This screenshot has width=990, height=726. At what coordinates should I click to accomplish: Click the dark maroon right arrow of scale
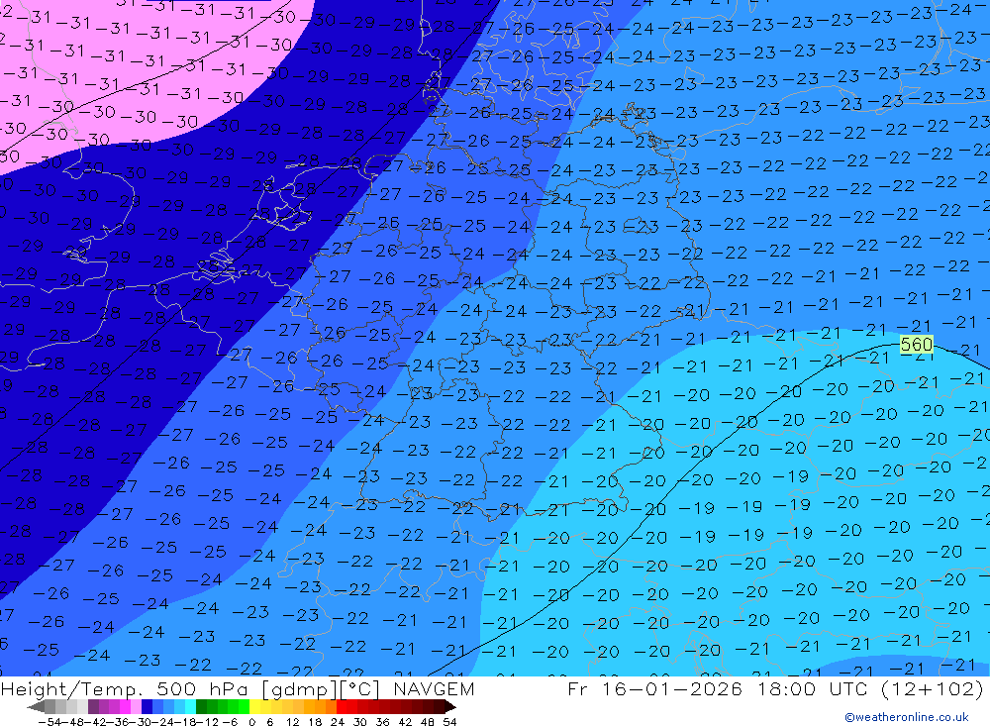point(450,706)
